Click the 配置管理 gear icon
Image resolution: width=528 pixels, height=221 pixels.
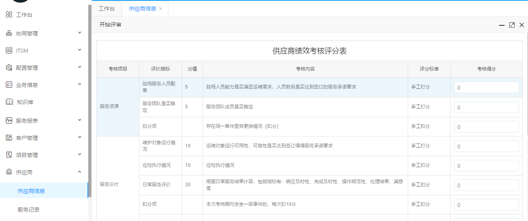coord(9,68)
